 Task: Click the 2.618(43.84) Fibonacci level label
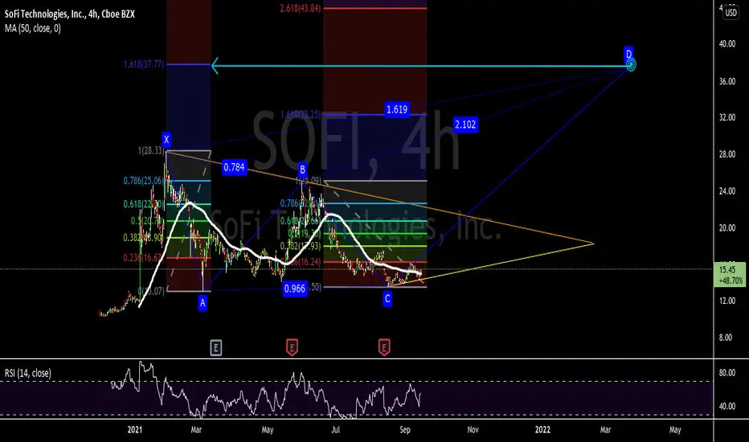(300, 8)
